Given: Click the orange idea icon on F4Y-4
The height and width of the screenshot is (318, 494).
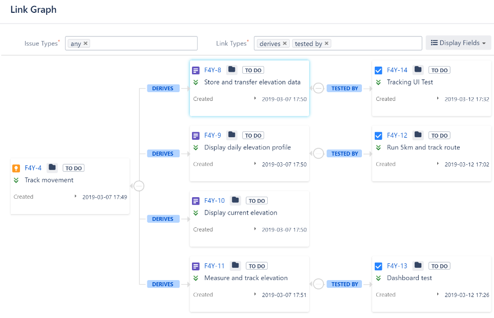Looking at the screenshot, I should coord(16,168).
